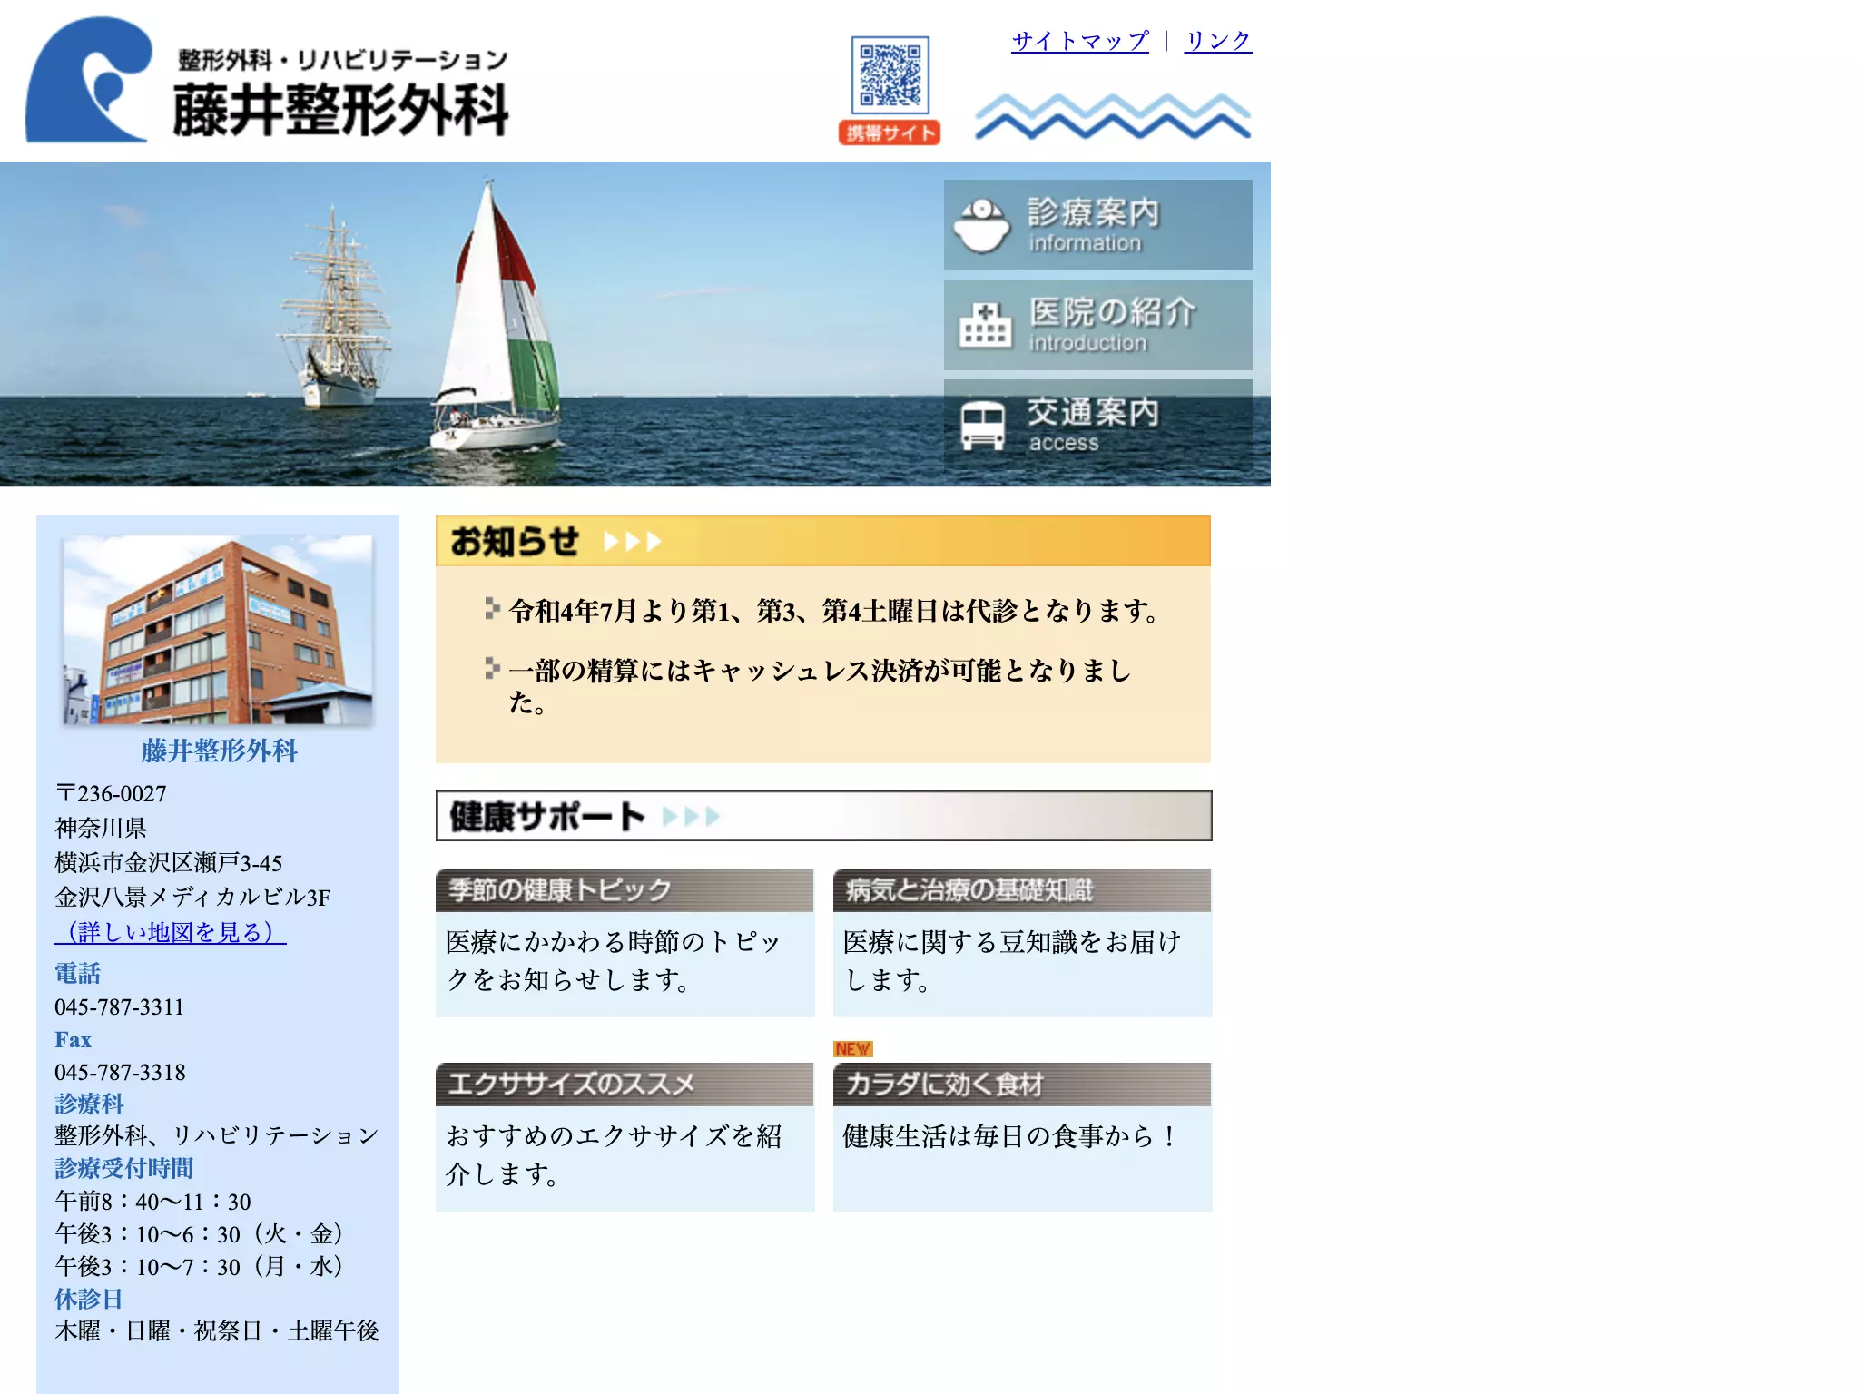Open 季節の健康トピック section
Screen dimensions: 1859x1394
(625, 890)
